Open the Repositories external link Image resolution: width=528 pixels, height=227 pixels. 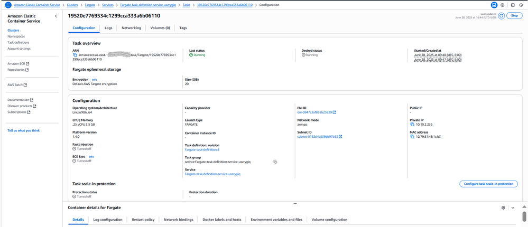point(18,70)
